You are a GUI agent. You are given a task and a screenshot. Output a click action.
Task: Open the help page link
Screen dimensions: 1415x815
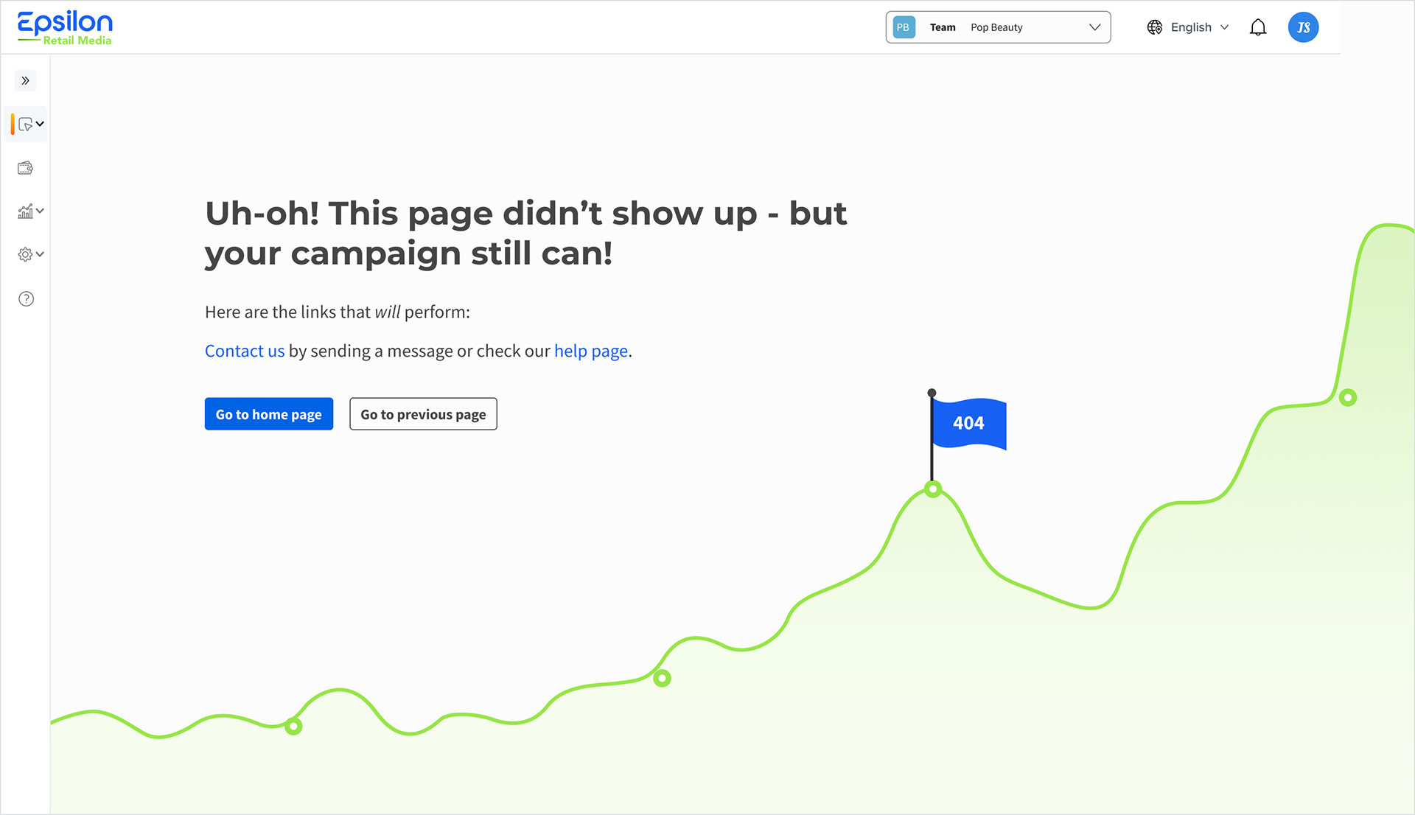(591, 351)
